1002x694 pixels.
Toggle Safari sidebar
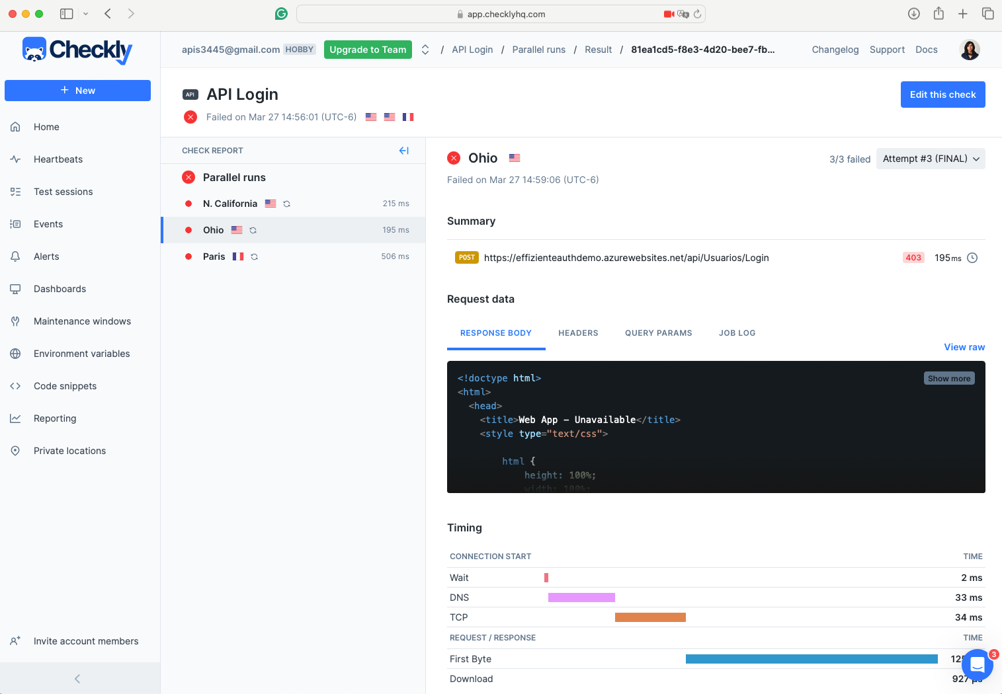[66, 14]
